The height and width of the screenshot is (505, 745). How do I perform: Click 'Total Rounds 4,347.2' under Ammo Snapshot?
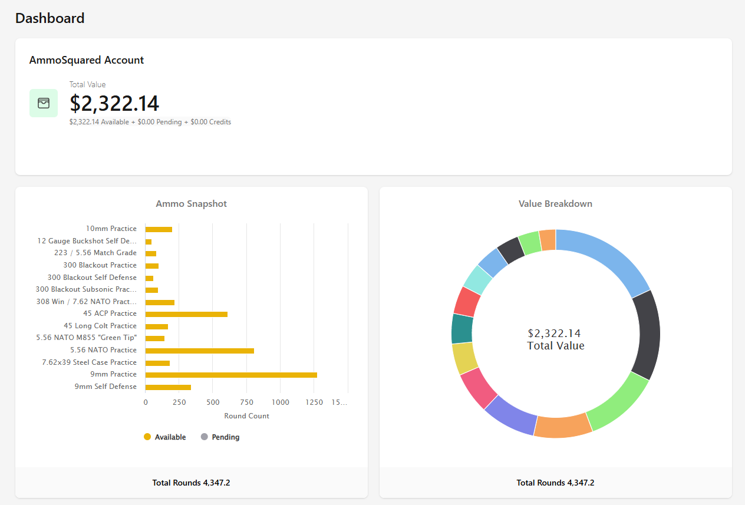pyautogui.click(x=192, y=483)
